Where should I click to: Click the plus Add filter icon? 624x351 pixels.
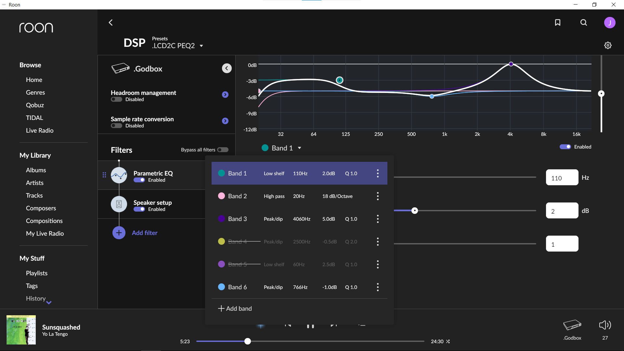119,233
